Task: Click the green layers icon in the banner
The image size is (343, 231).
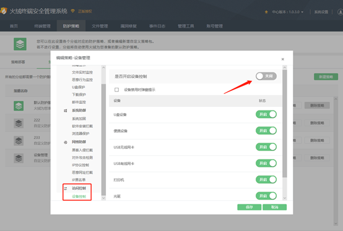Action: (x=20, y=44)
